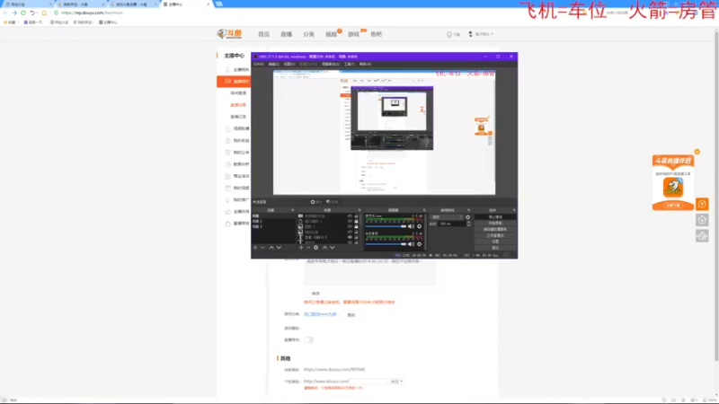The width and height of the screenshot is (719, 404).
Task: Remove selected scene with minus icon
Action: tap(262, 248)
